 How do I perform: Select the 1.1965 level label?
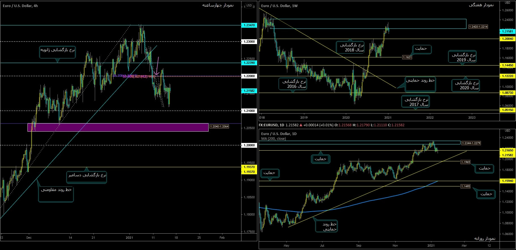(x=466, y=162)
